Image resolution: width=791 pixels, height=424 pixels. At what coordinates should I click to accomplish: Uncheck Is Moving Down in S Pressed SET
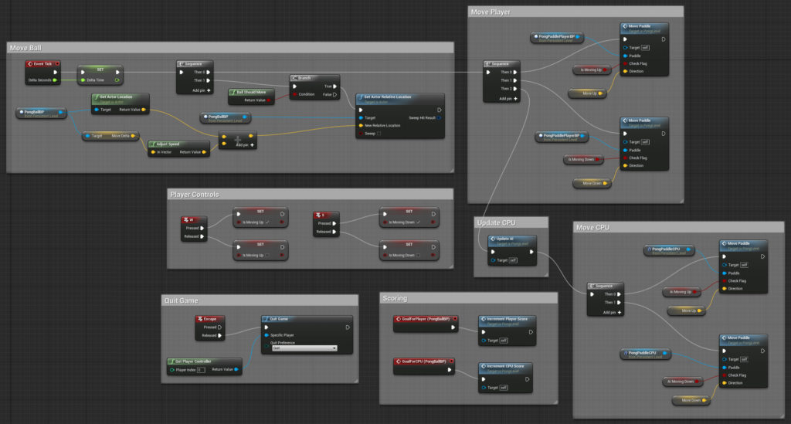[x=419, y=222]
